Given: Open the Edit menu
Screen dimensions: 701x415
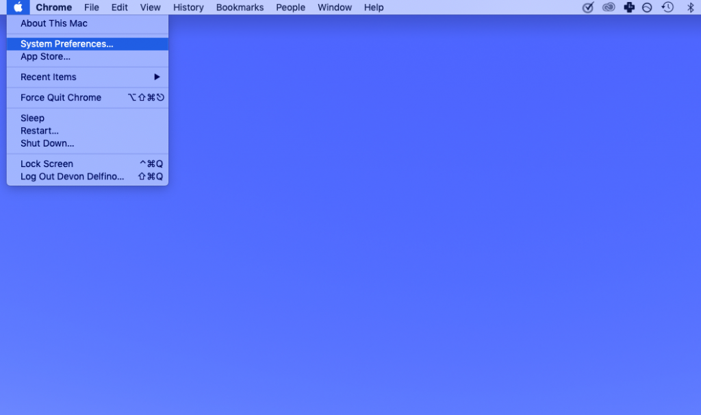Looking at the screenshot, I should click(119, 7).
